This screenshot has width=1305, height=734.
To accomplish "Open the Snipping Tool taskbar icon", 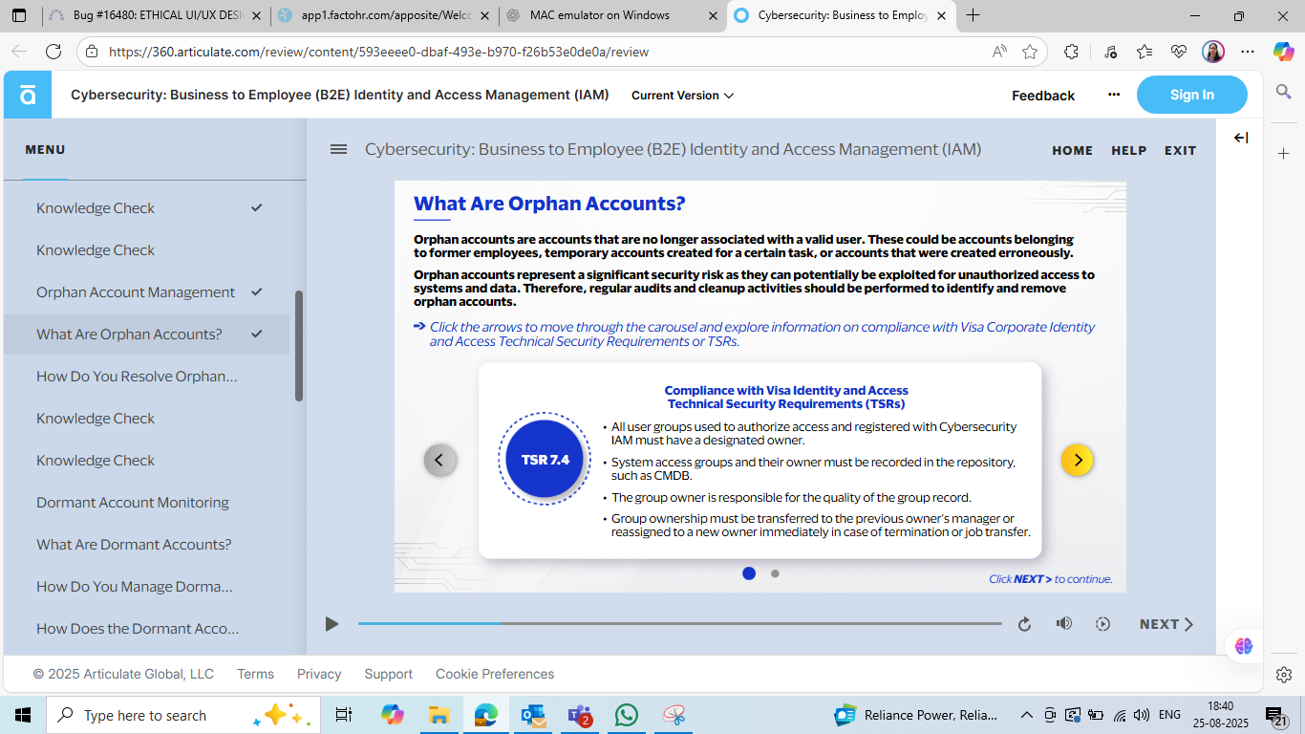I will pyautogui.click(x=674, y=715).
